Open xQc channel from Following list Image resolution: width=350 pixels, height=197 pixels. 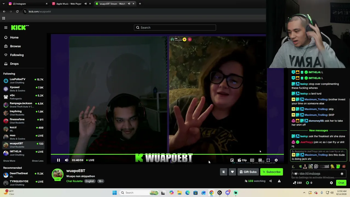24,97
